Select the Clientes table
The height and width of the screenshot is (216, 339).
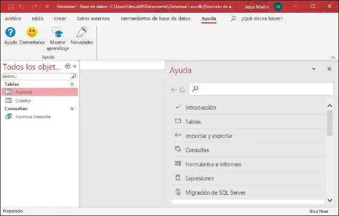click(x=23, y=101)
